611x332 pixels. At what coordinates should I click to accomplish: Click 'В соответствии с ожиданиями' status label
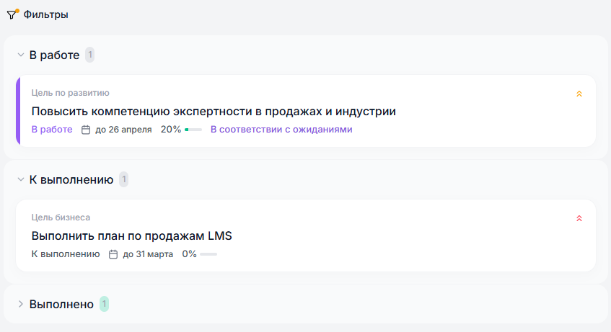[x=281, y=130]
